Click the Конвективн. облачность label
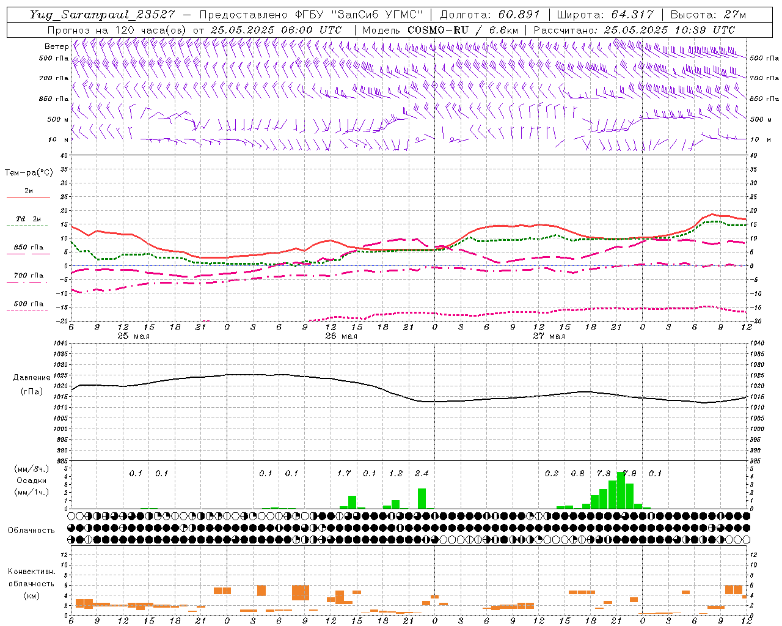 tap(31, 577)
